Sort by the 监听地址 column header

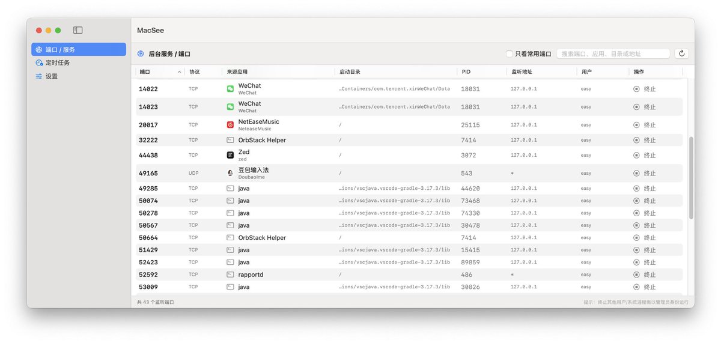(522, 71)
